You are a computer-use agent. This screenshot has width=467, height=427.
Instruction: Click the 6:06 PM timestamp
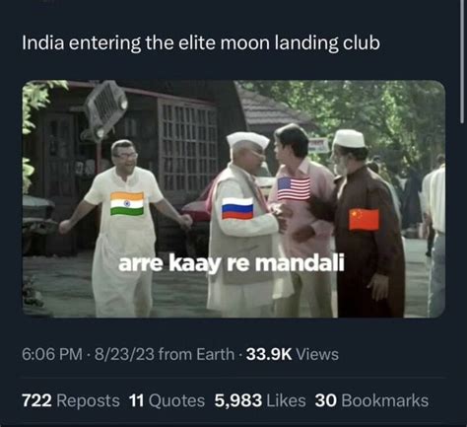52,354
